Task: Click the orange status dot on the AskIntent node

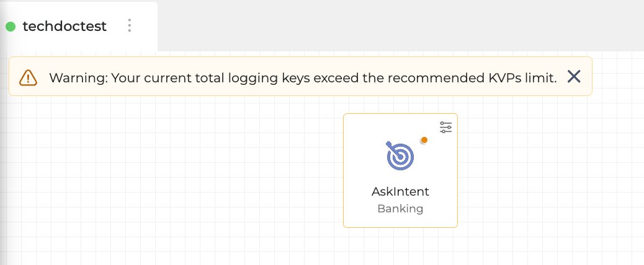Action: (x=424, y=140)
